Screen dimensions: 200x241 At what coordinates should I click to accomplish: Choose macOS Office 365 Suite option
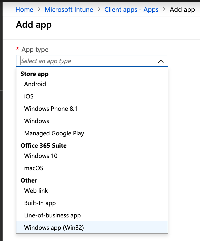(92, 168)
